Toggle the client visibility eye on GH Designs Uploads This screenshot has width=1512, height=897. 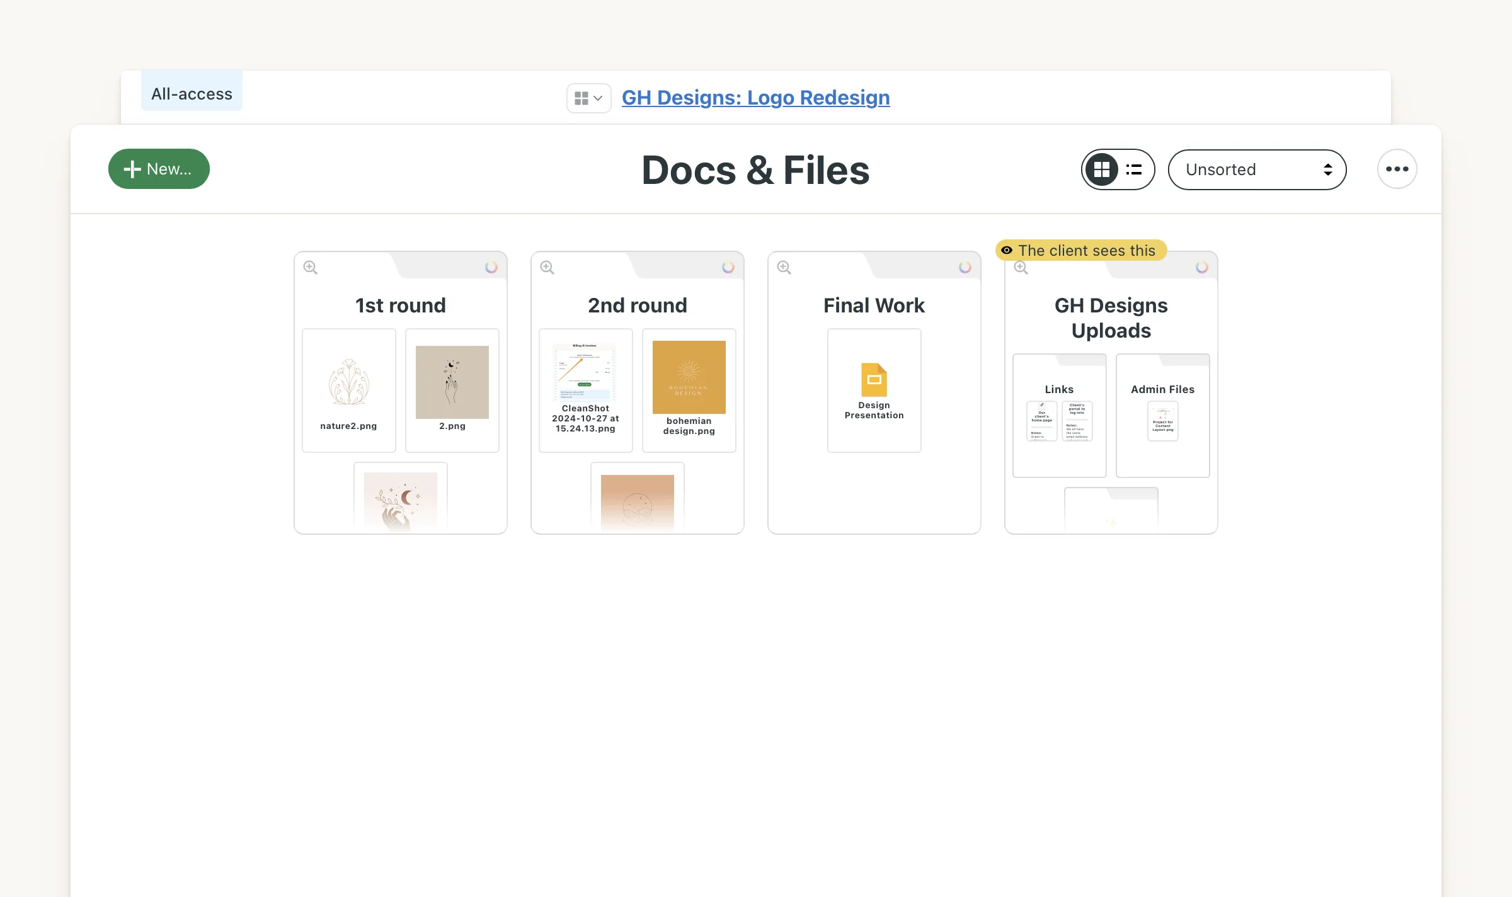1008,250
